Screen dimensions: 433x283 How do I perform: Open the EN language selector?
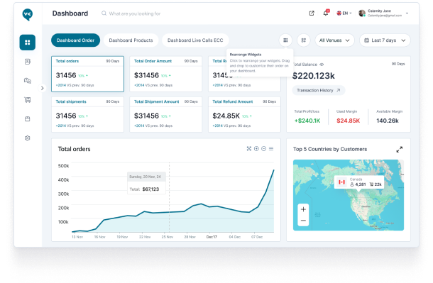[344, 13]
